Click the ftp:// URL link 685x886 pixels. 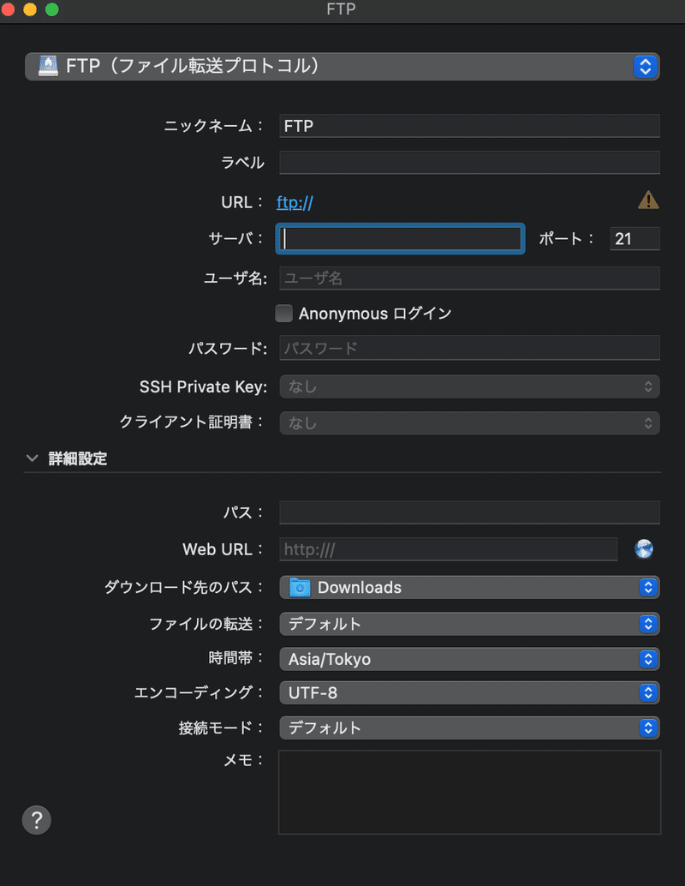295,203
